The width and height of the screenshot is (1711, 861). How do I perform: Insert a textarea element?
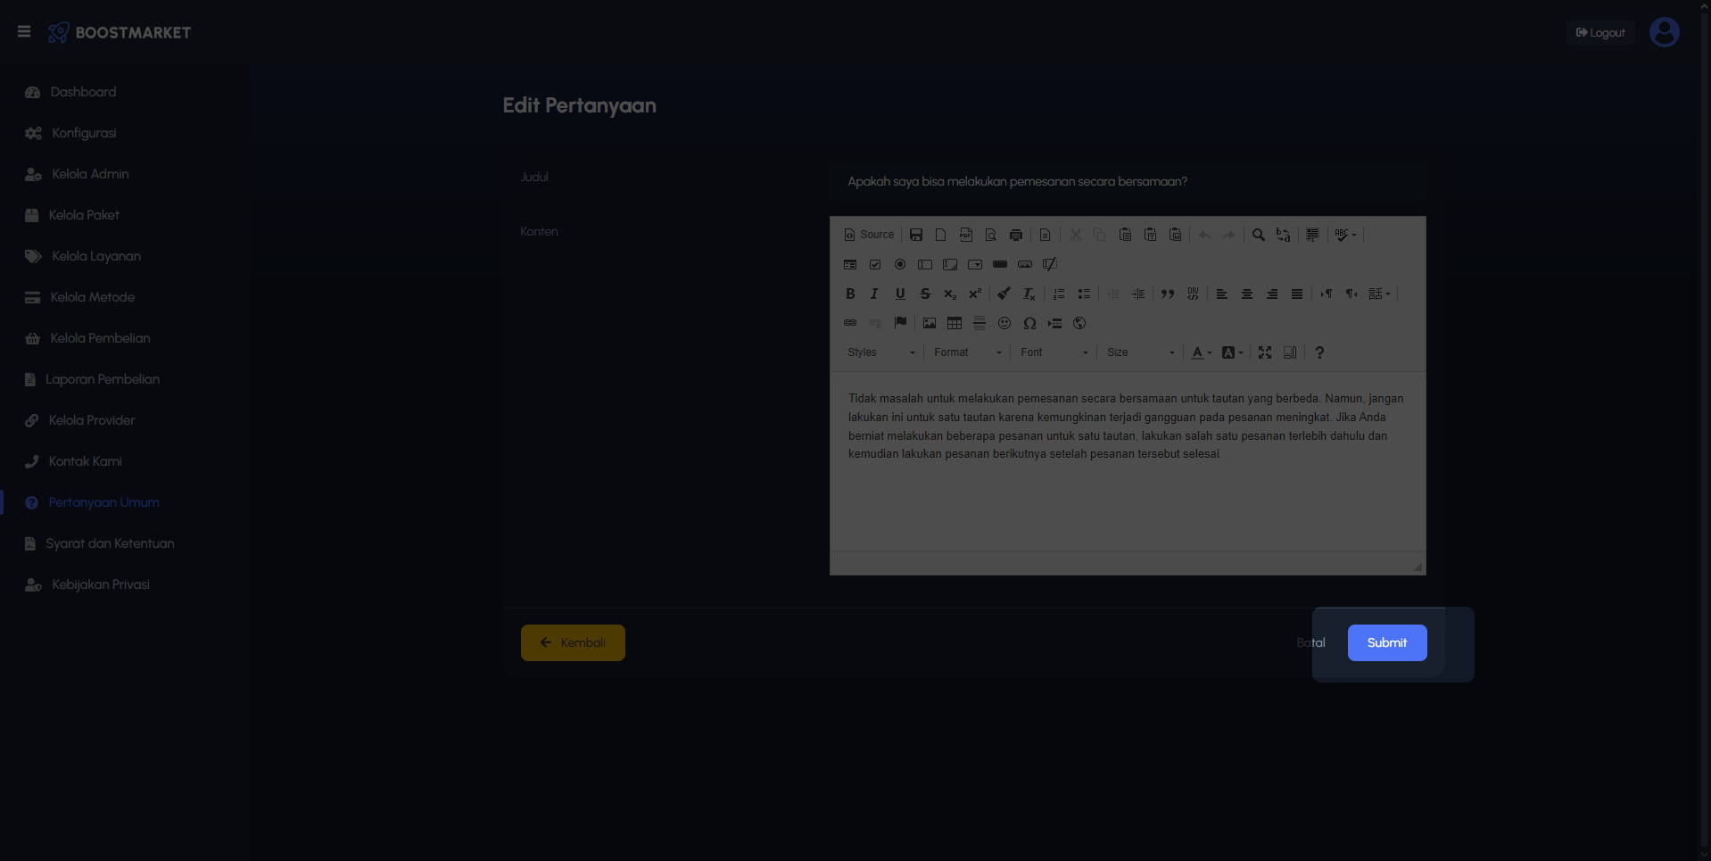pyautogui.click(x=950, y=264)
